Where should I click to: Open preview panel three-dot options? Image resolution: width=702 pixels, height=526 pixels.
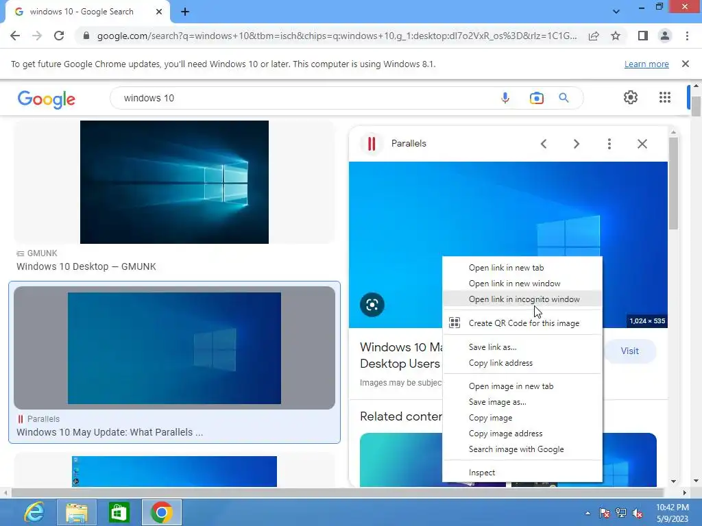(609, 144)
